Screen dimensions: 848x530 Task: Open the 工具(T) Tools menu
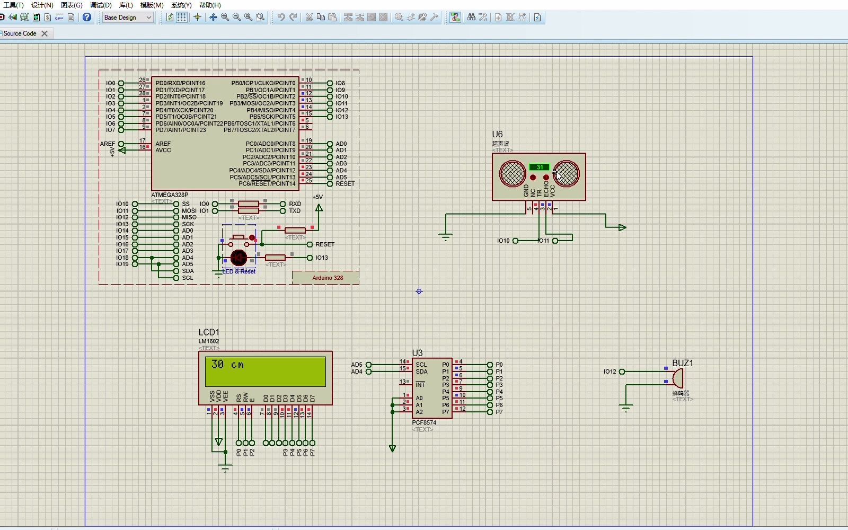[x=13, y=5]
